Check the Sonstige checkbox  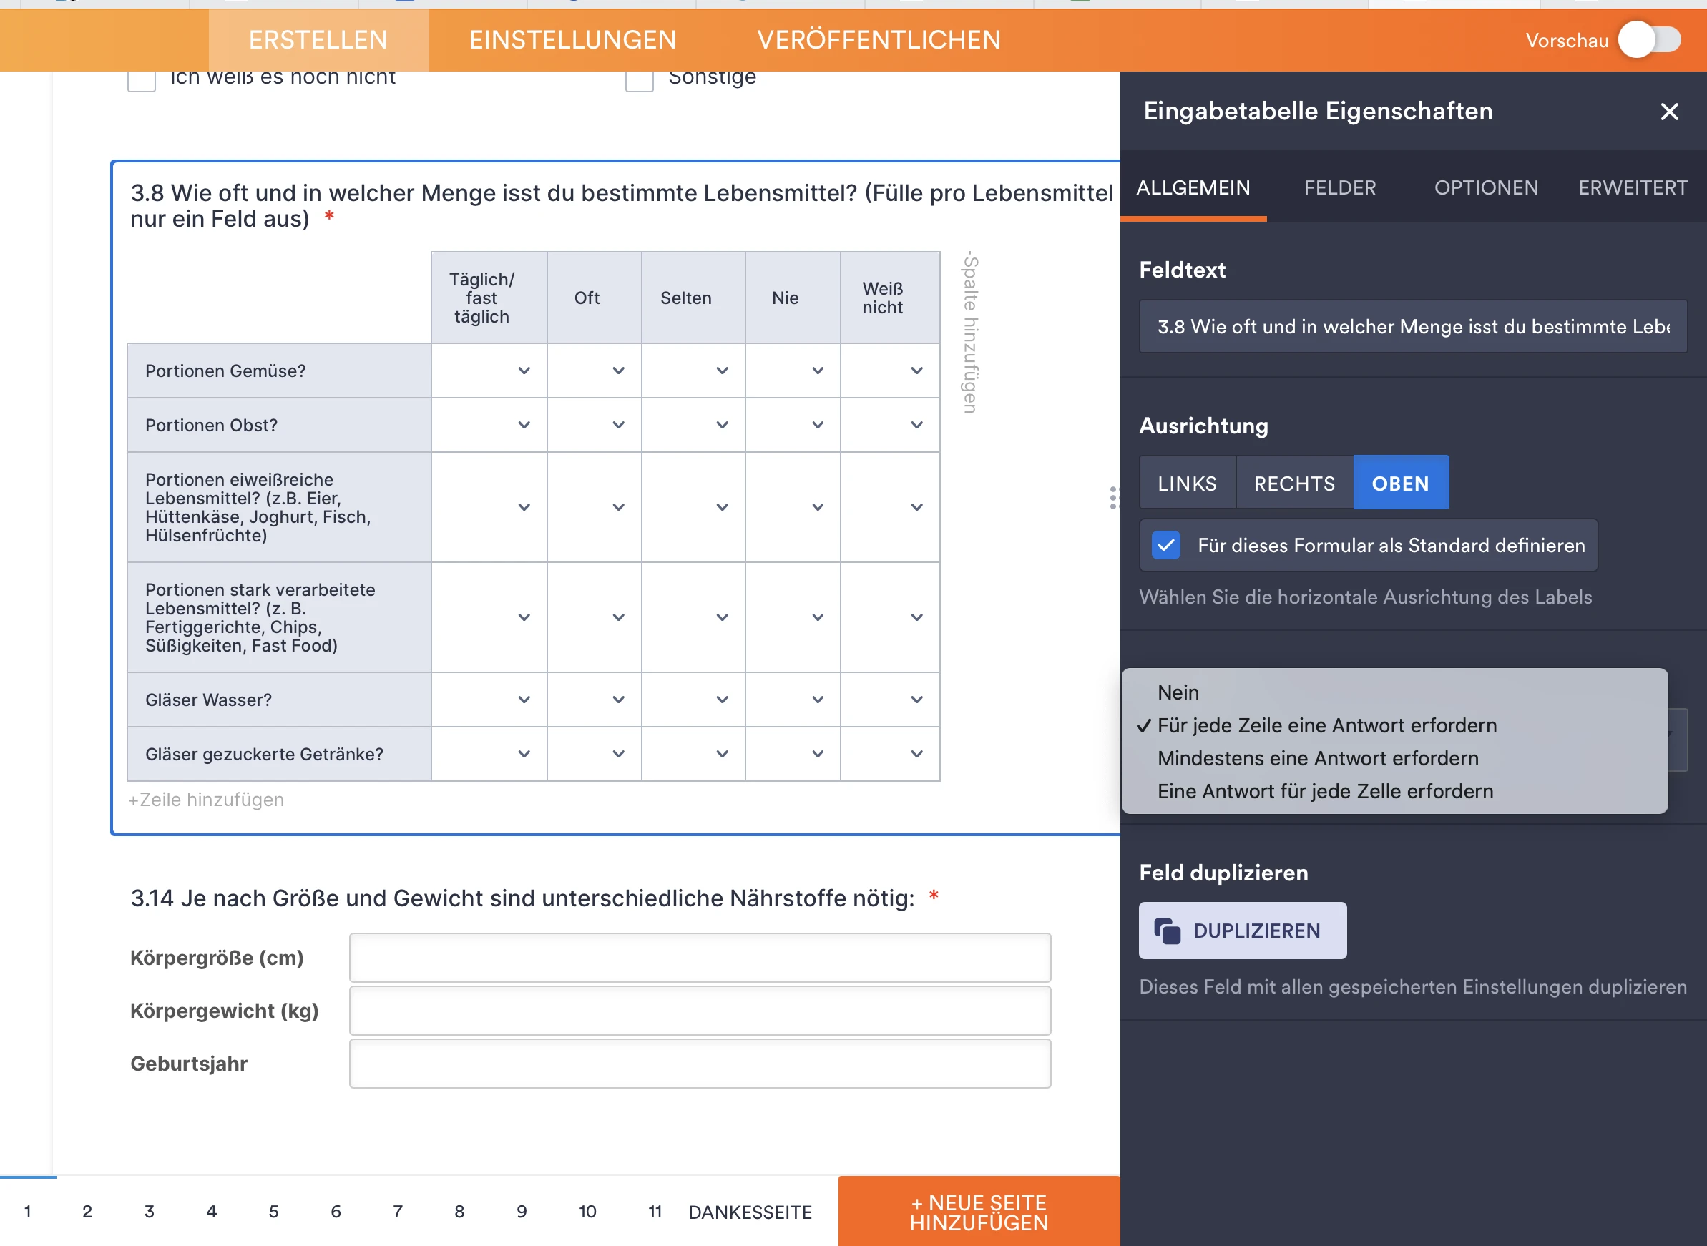[639, 79]
